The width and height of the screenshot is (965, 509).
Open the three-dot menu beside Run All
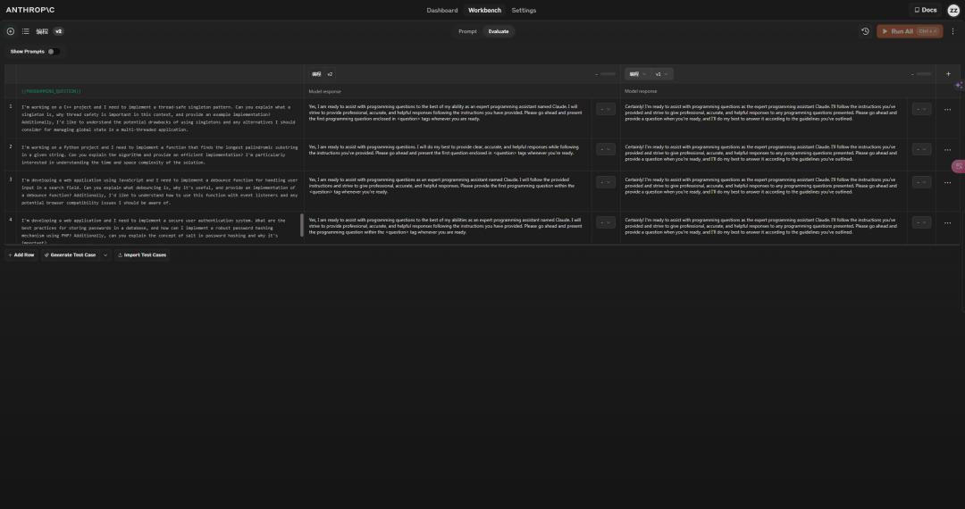pos(952,31)
